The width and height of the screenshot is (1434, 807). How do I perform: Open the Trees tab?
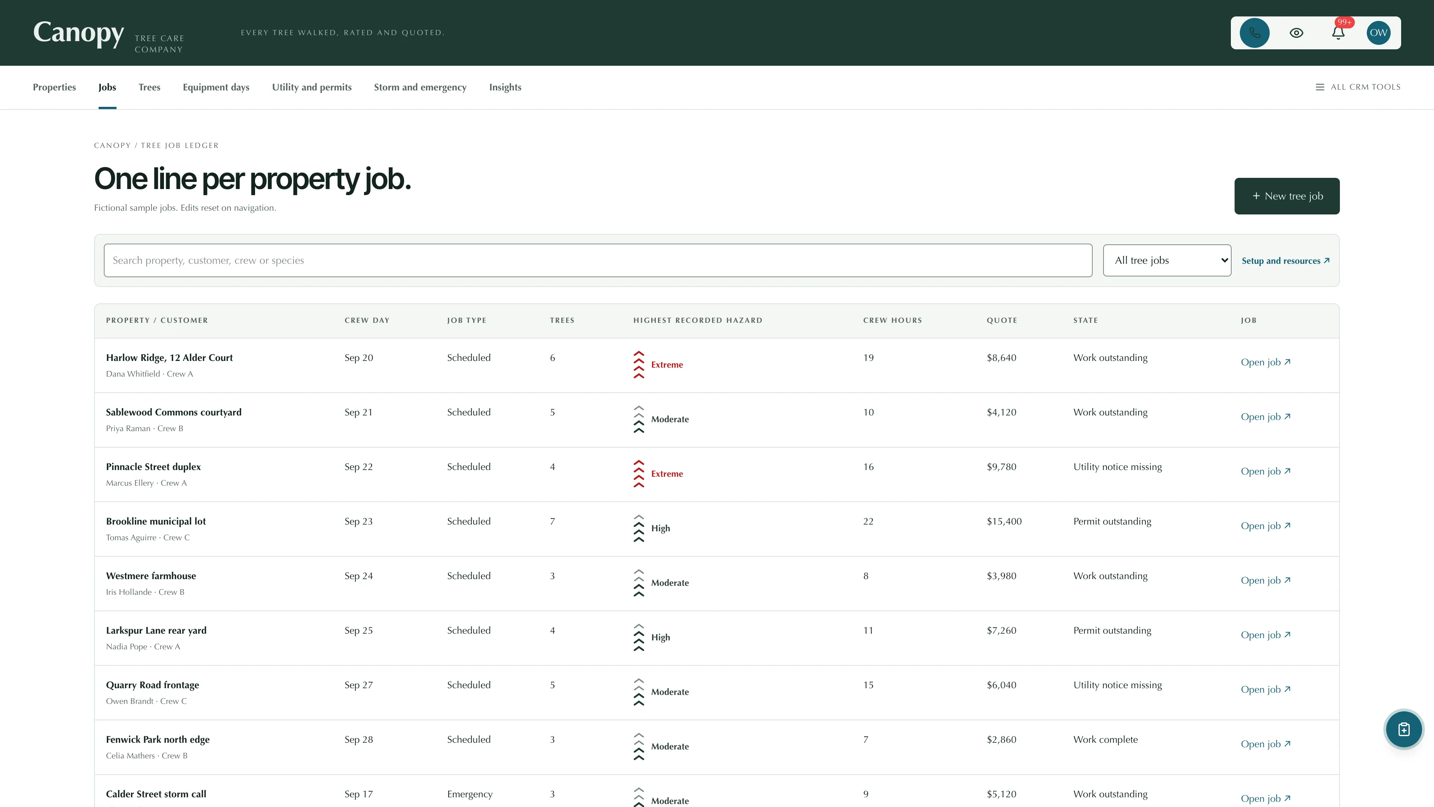pos(149,87)
